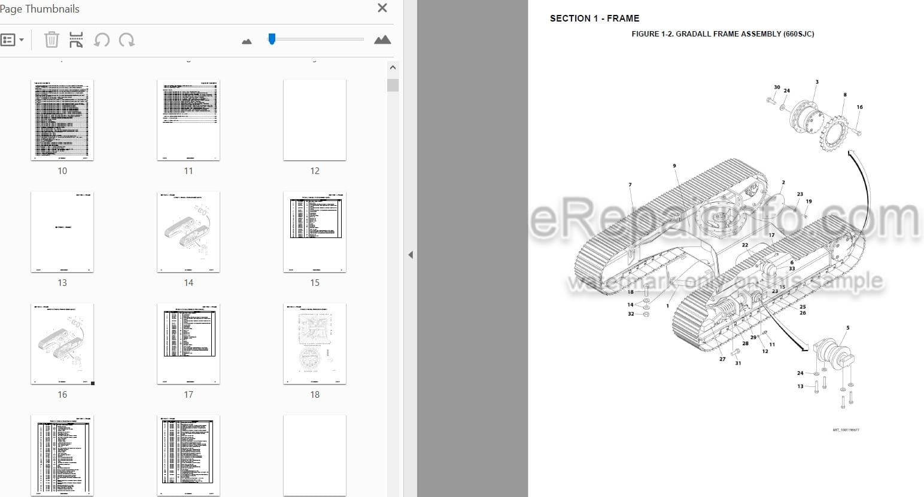Viewport: 924px width, 497px height.
Task: Click the thumbnail size slider handle
Action: coord(272,39)
